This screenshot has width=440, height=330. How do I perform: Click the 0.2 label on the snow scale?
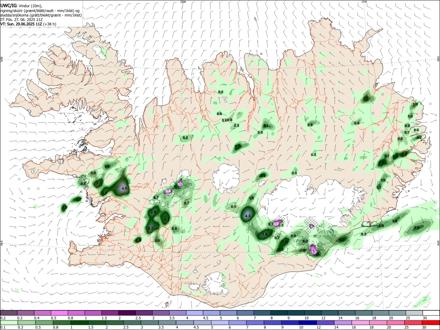pos(2,318)
